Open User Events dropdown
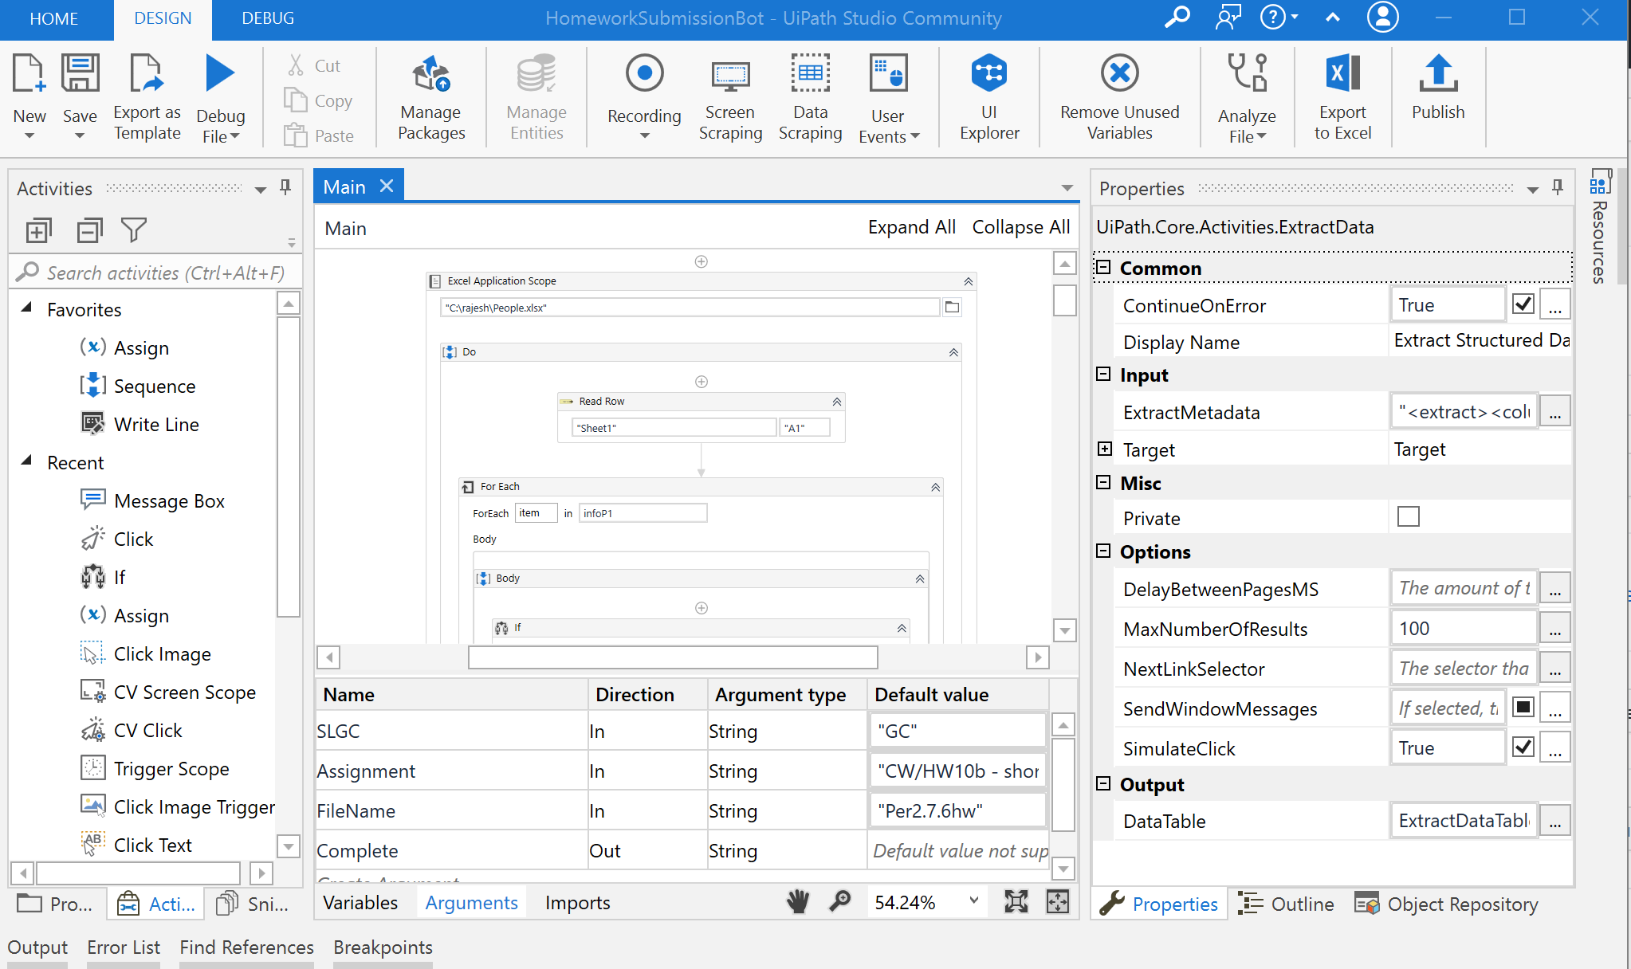This screenshot has height=969, width=1631. (x=915, y=136)
